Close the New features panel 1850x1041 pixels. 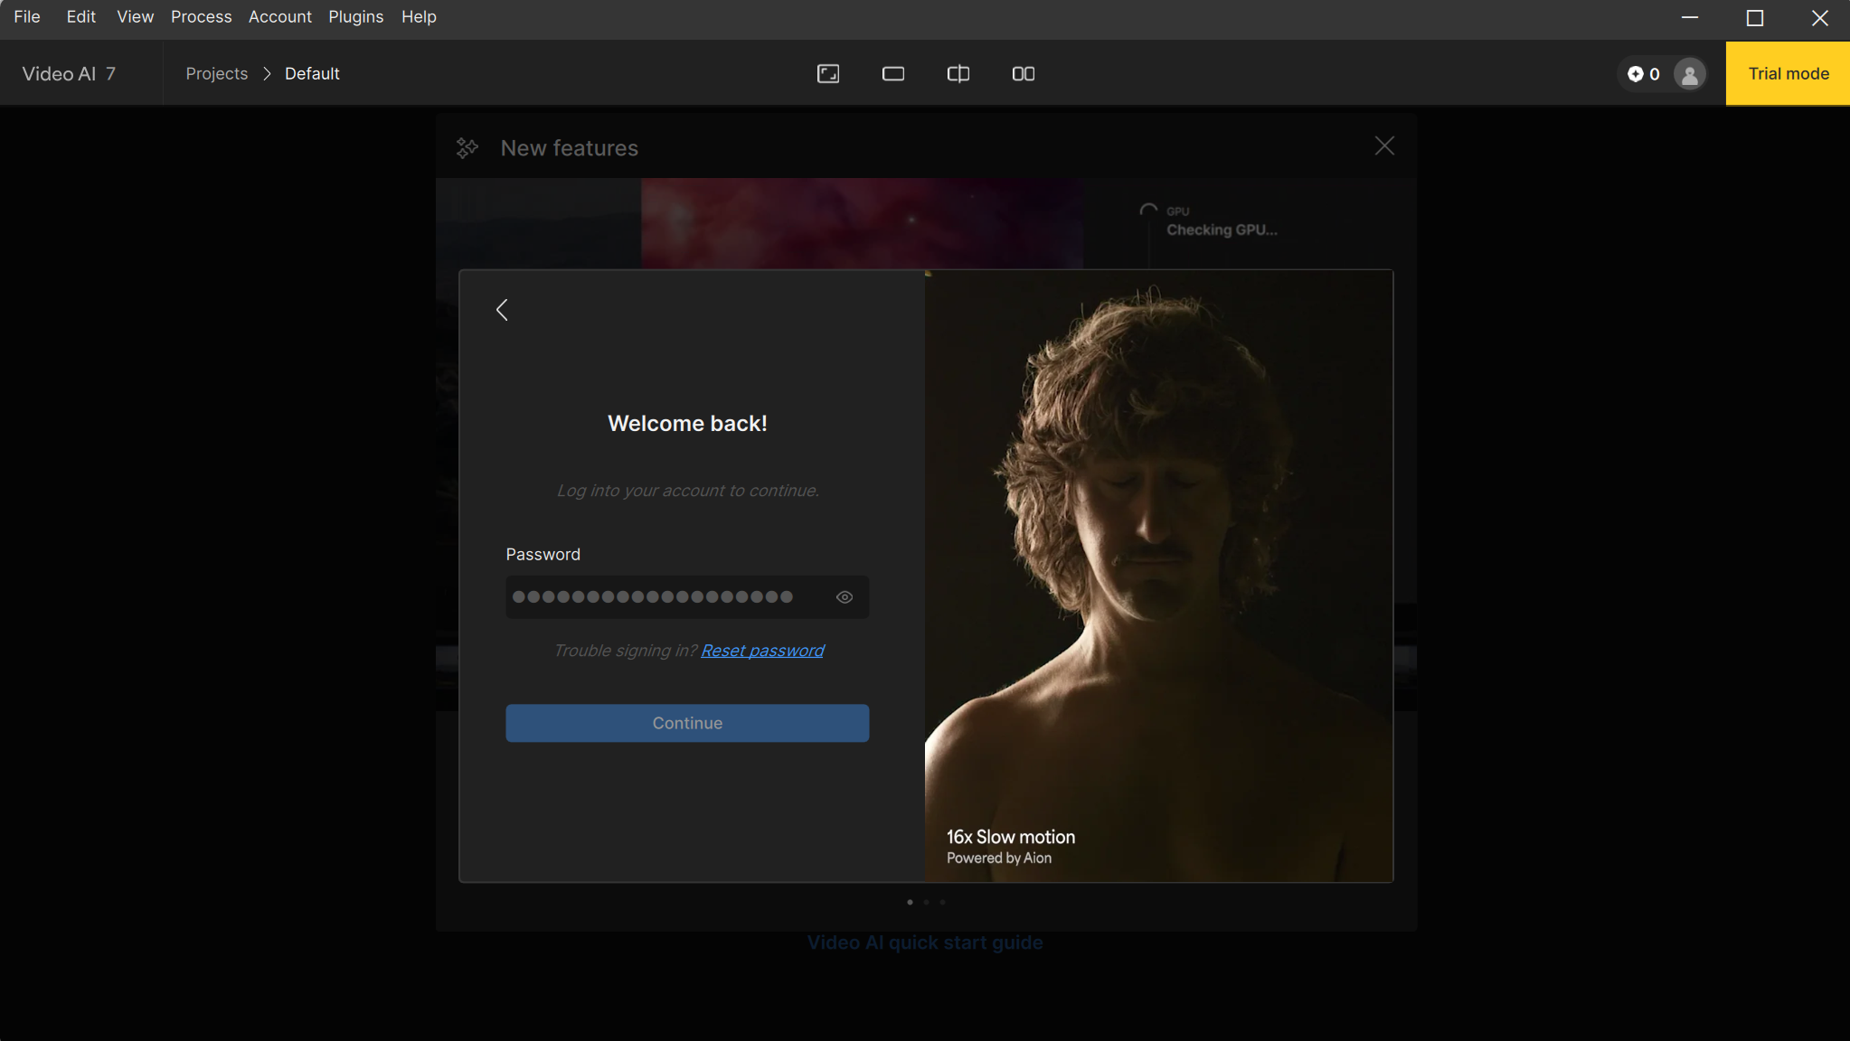pos(1383,146)
